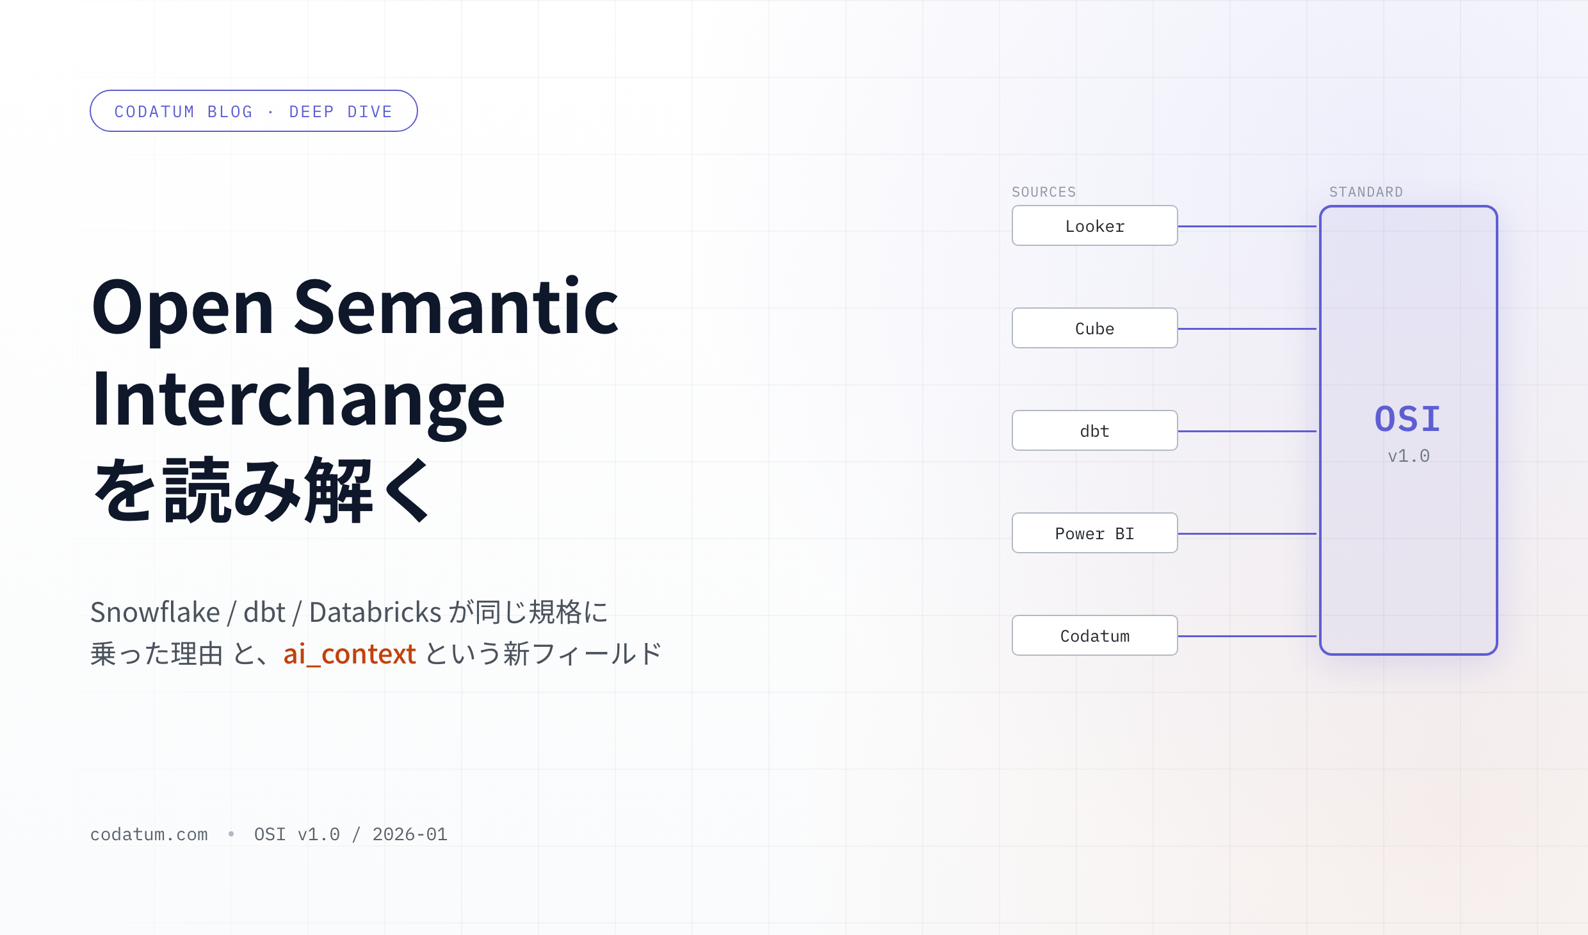
Task: Click the Snowflake / dbt / Databricks subtitle line
Action: coord(349,612)
